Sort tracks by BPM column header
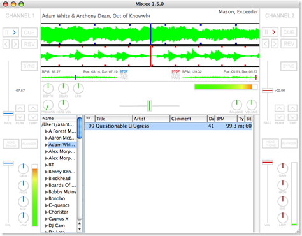The image size is (302, 236). [226, 119]
